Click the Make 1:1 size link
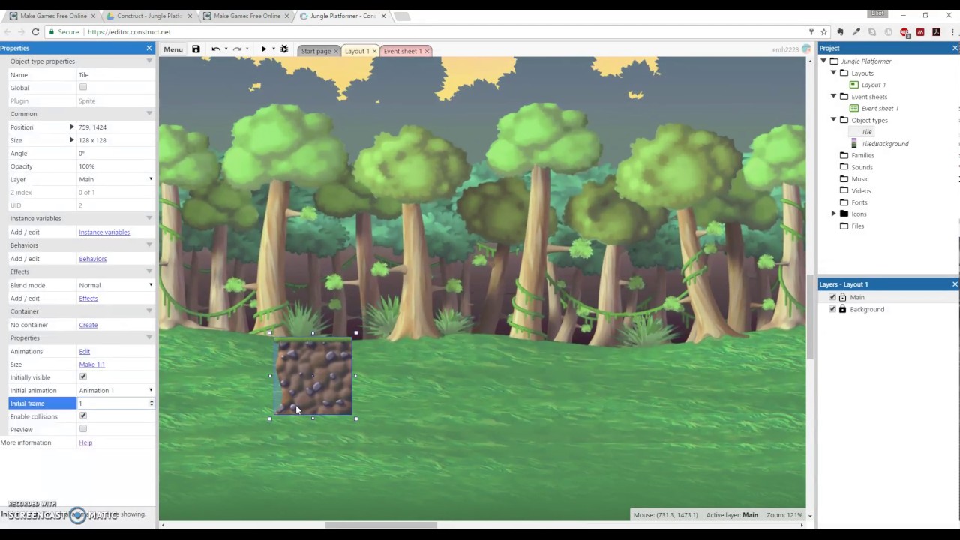The image size is (960, 540). click(91, 364)
